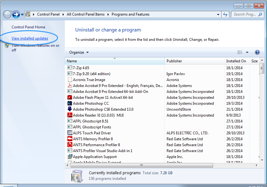Sort list by Publisher column header

(194, 61)
